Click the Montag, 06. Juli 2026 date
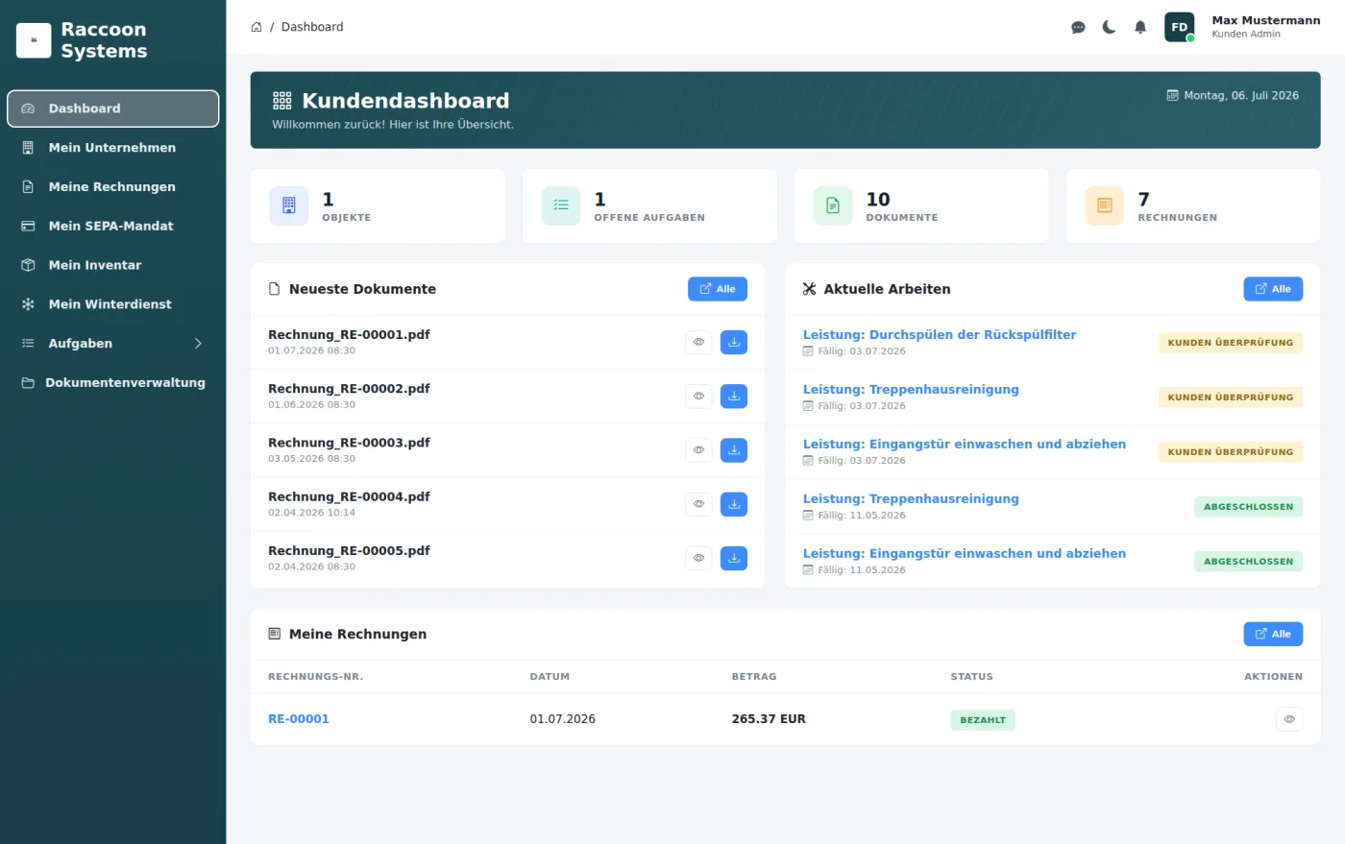1345x844 pixels. pyautogui.click(x=1233, y=96)
